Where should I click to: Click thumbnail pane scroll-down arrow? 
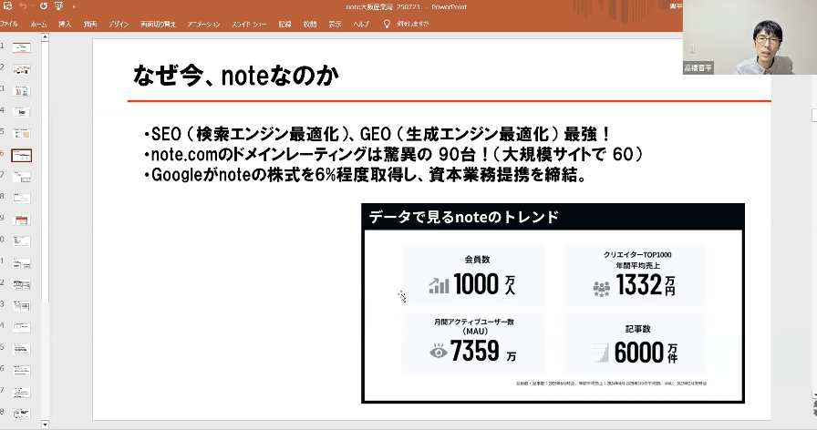[x=45, y=425]
